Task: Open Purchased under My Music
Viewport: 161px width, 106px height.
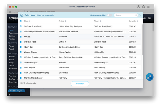Action: pos(13,69)
